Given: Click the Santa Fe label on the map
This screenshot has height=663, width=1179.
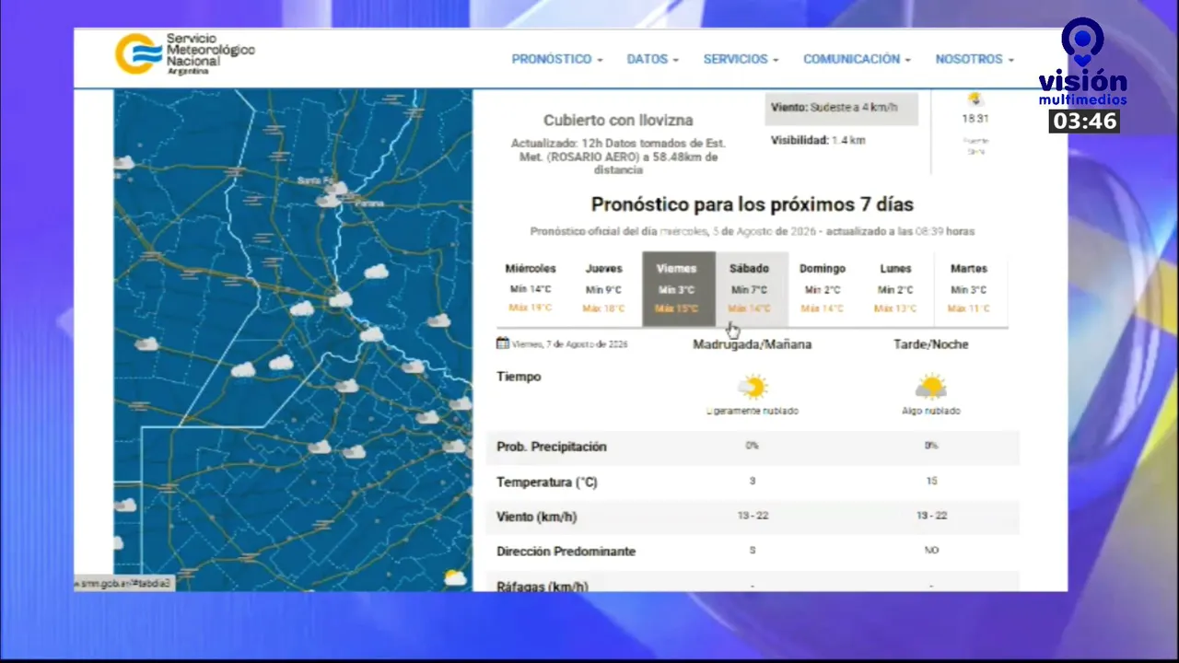Looking at the screenshot, I should coord(314,181).
